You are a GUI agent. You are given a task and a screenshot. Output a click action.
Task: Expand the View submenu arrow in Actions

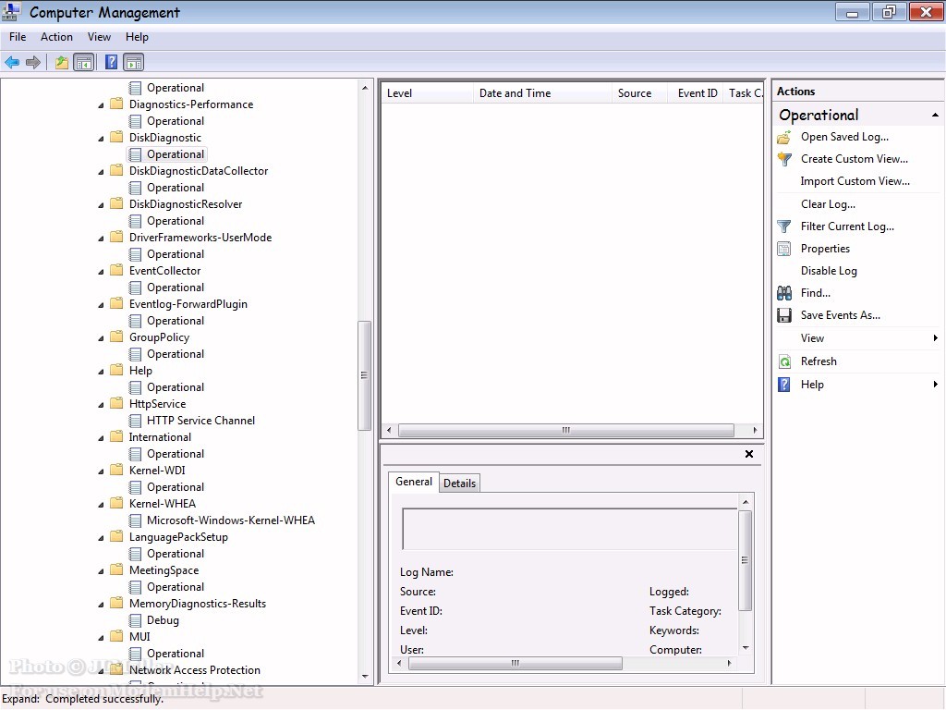(x=935, y=338)
